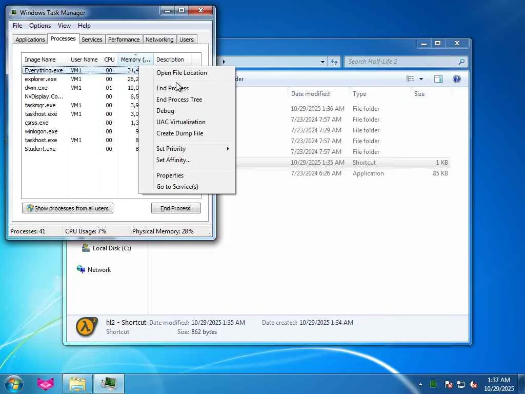This screenshot has width=525, height=394.
Task: Select dwm.exe process row
Action: click(80, 88)
